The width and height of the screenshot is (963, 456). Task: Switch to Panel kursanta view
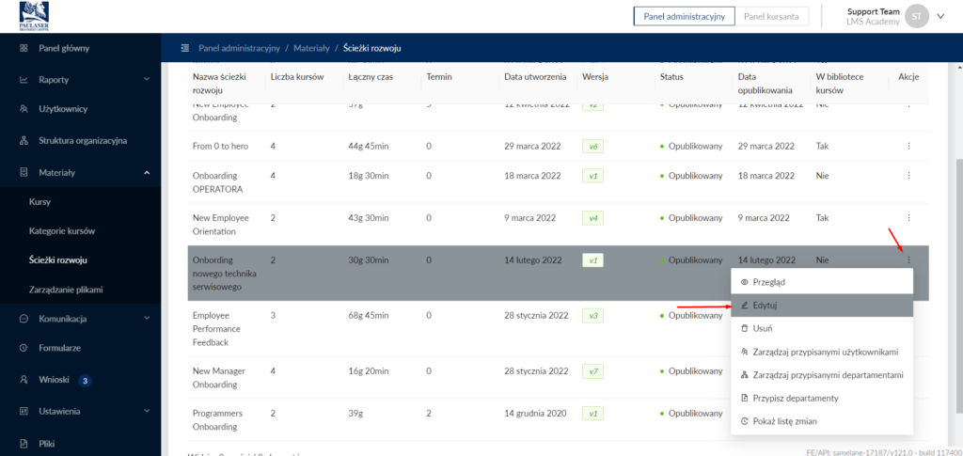click(771, 16)
